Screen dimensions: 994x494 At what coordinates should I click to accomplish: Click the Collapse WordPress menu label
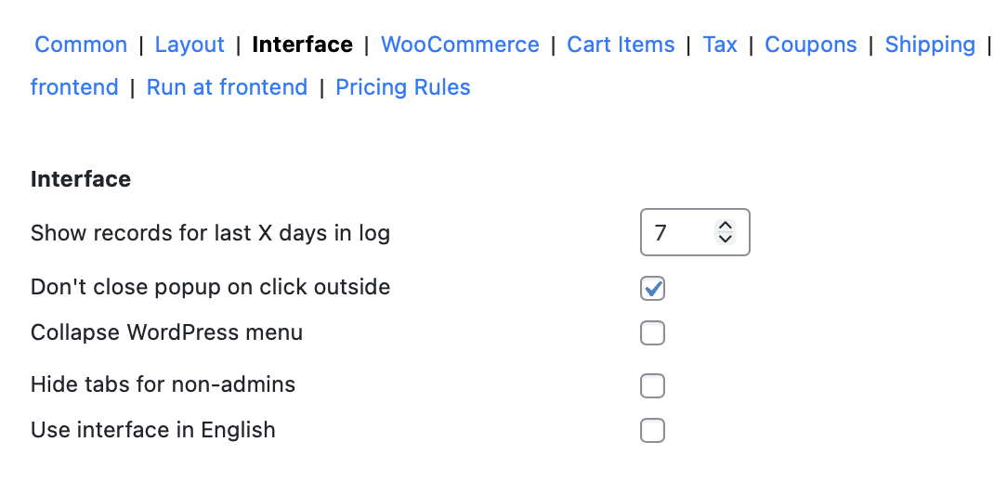[166, 332]
